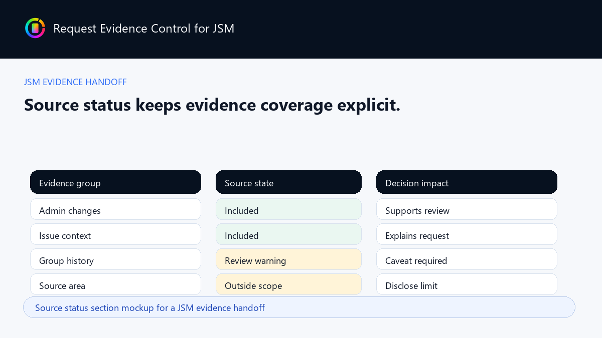Select the Decision impact column header
Image resolution: width=602 pixels, height=338 pixels.
point(467,182)
